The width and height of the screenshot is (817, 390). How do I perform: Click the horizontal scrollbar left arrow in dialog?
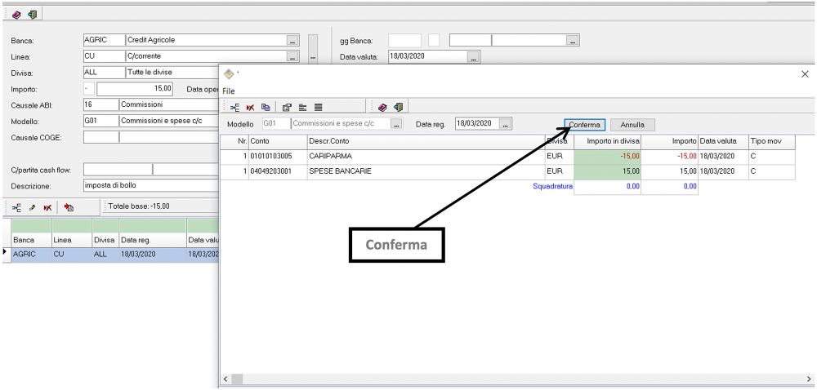226,379
